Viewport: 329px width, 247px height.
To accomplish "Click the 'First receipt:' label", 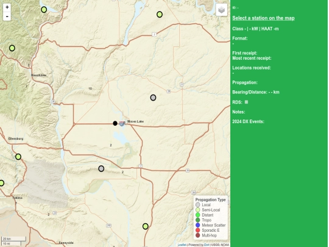I will (245, 53).
